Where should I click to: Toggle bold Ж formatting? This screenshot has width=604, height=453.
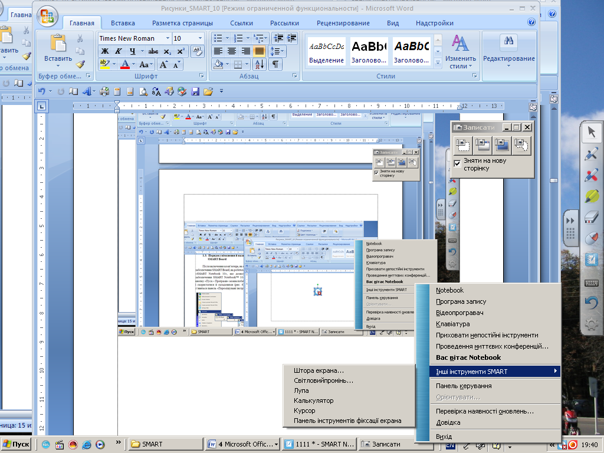(104, 51)
